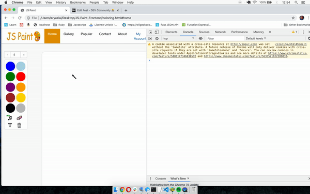Open Spotlight search in the menu bar
Viewport: 310px width, 194px height.
(296, 3)
